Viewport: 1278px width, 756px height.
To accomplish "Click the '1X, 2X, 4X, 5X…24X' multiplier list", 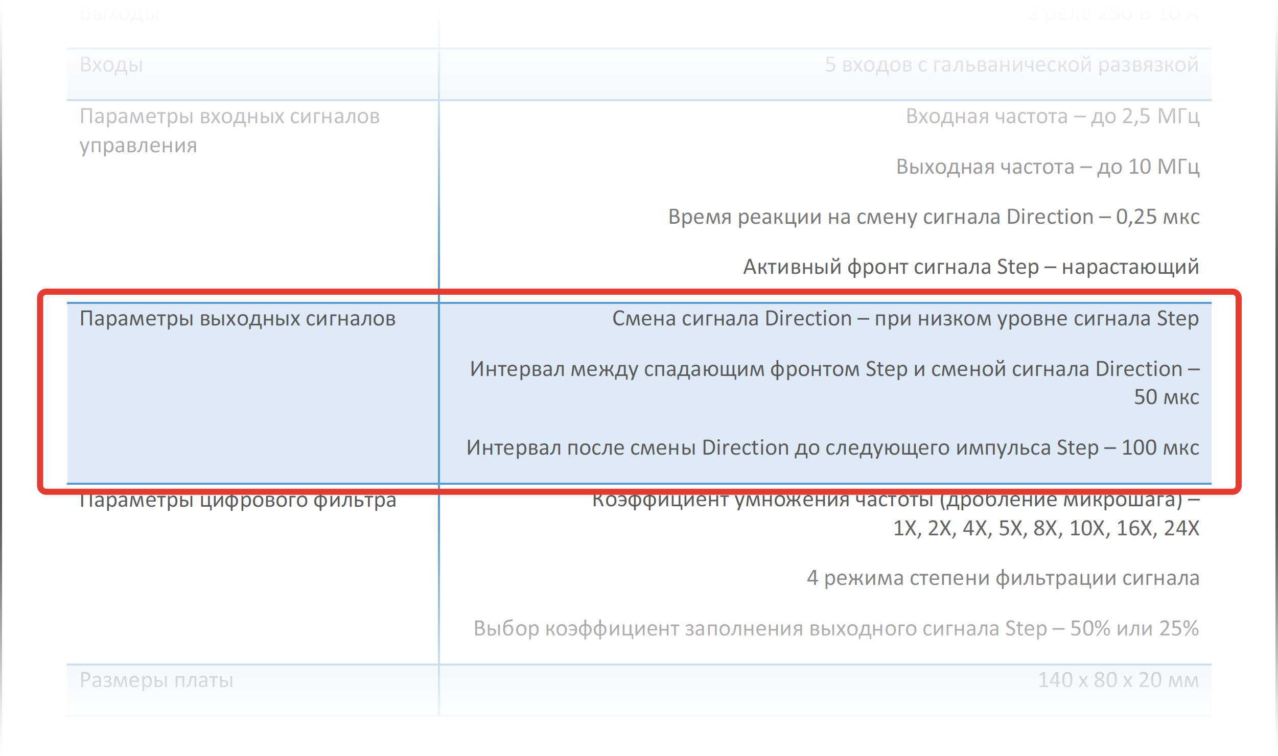I will click(x=1045, y=528).
